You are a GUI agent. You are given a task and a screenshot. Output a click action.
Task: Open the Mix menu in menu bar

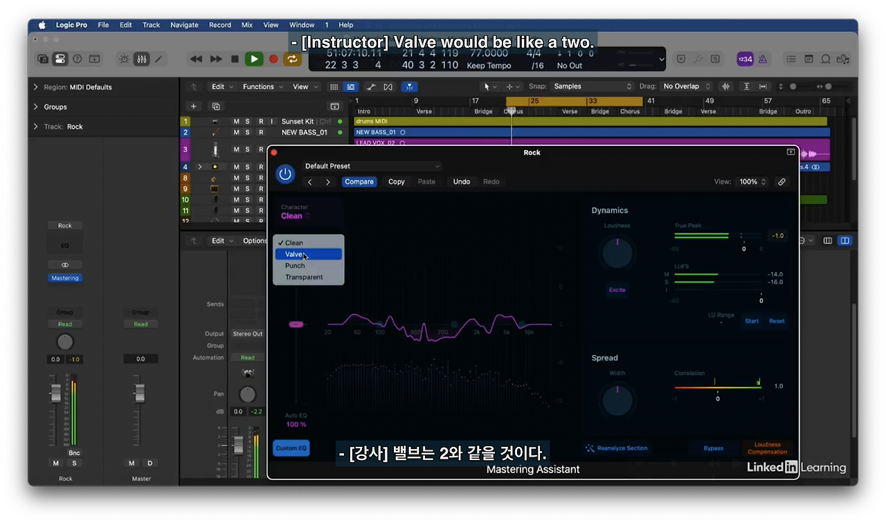pyautogui.click(x=247, y=25)
